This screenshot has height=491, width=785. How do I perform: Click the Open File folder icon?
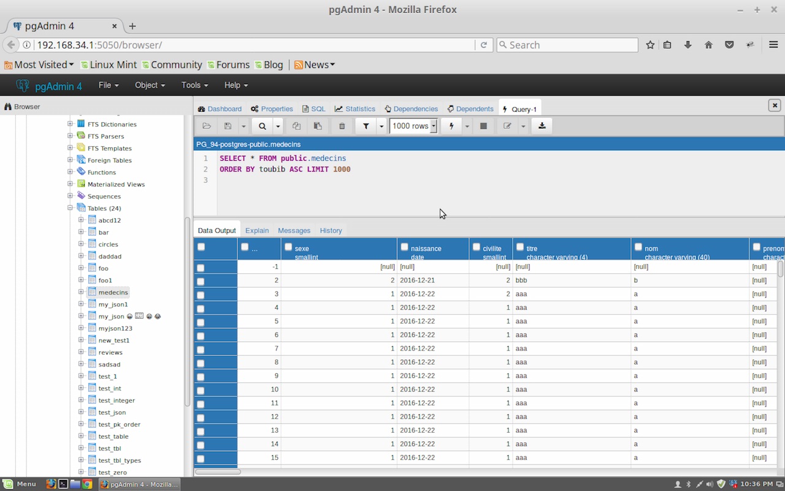pyautogui.click(x=207, y=126)
